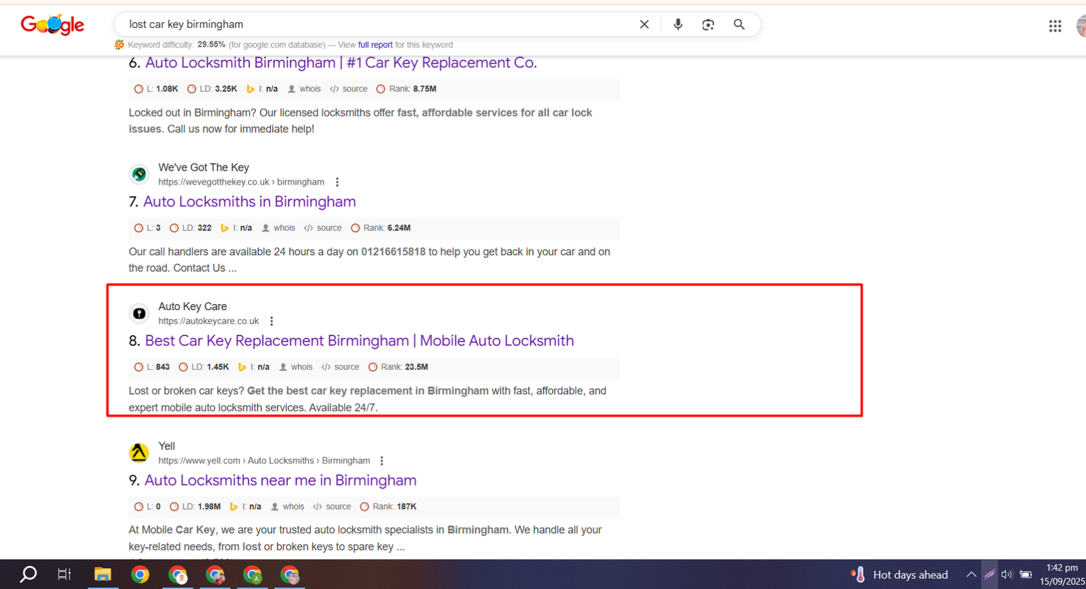Click into the search query field
1086x589 pixels.
[373, 24]
